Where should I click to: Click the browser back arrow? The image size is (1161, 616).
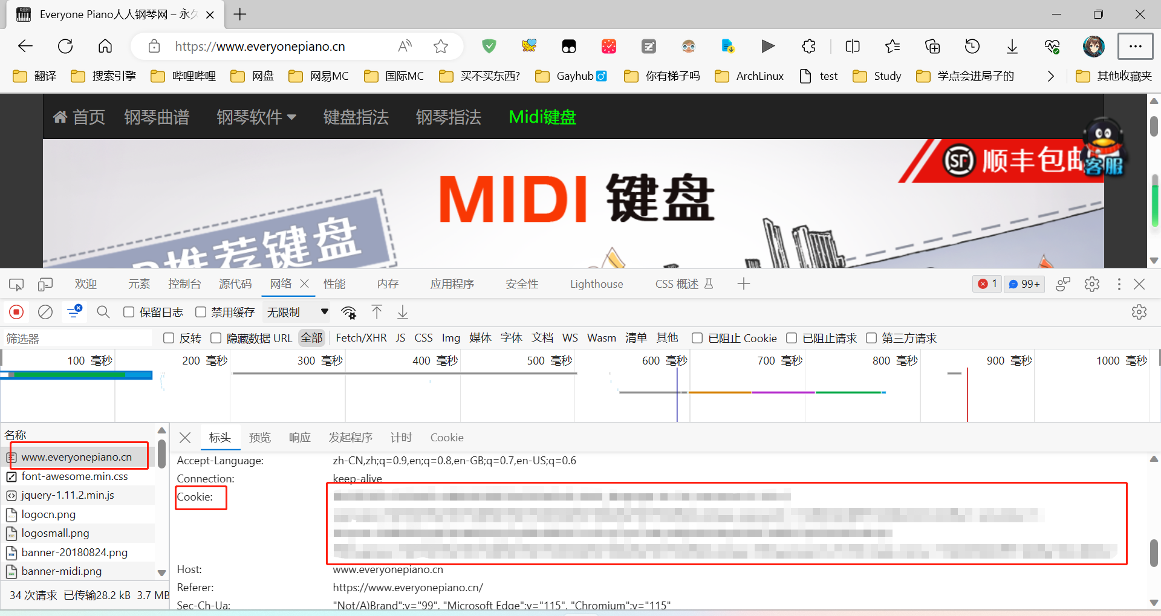click(25, 46)
